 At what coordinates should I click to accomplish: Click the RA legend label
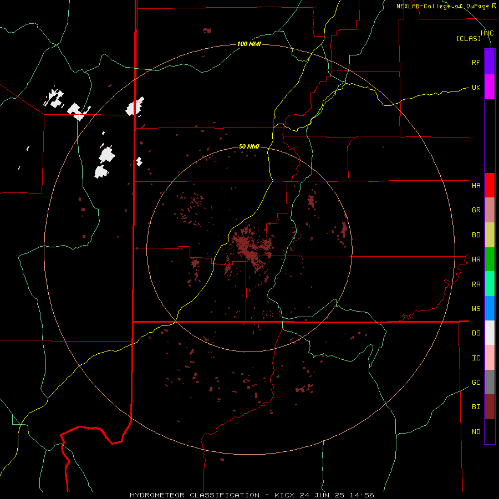(x=476, y=284)
